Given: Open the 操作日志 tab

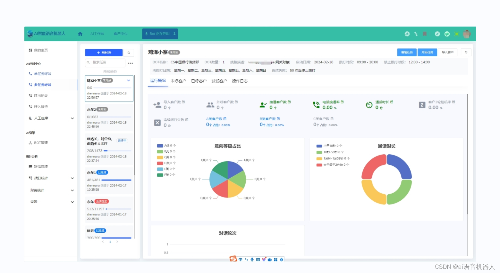Looking at the screenshot, I should [x=240, y=81].
